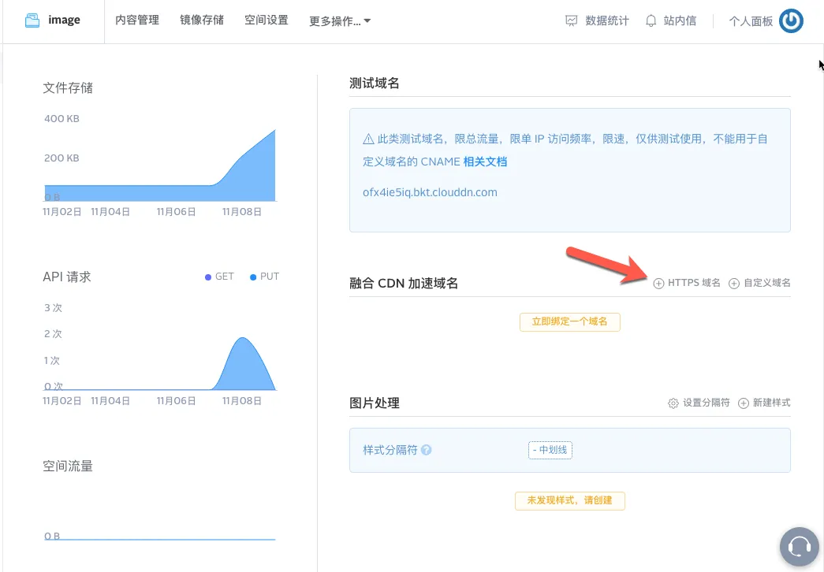This screenshot has height=572, width=824.
Task: Open the 相关文档 link
Action: [x=485, y=162]
